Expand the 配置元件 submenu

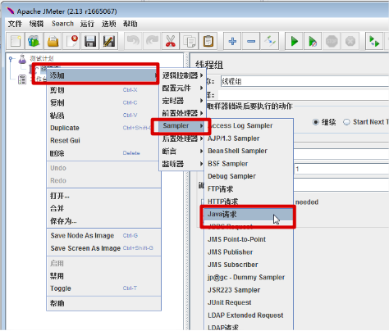(182, 88)
